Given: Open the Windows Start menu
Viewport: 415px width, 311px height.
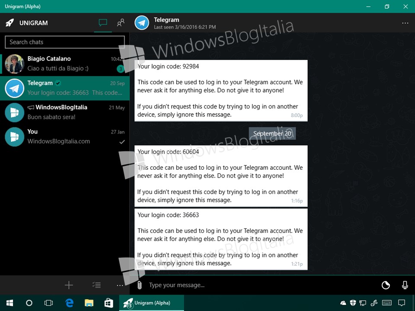Looking at the screenshot, I should 10,303.
